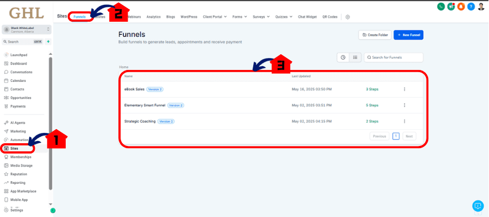Click the green quick-add plus icon
The width and height of the screenshot is (489, 217).
coord(48,41)
